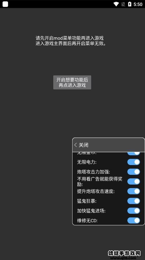The height and width of the screenshot is (260, 145).
Task: Select the 猛鬼狂暴 menu label
Action: 87,201
